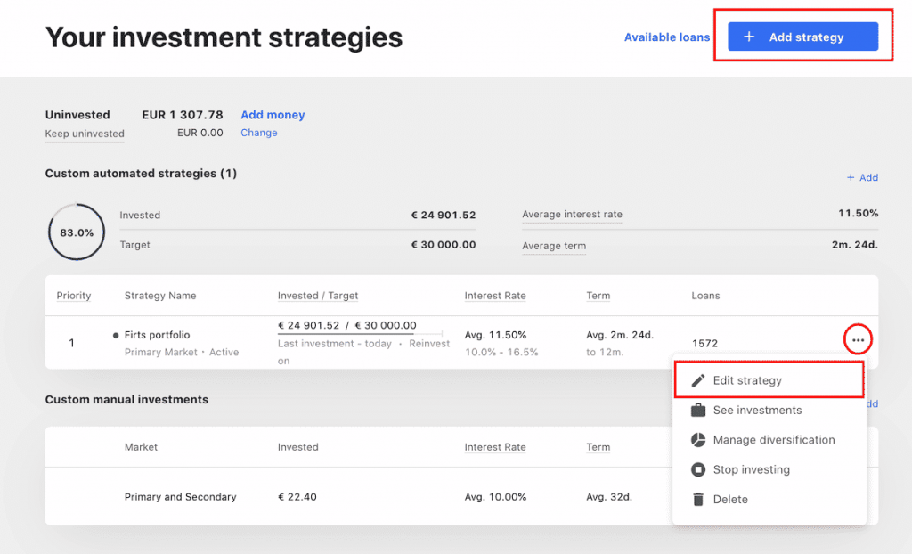Image resolution: width=912 pixels, height=554 pixels.
Task: Click the uninvested balance EUR 1 307.78
Action: [x=183, y=115]
